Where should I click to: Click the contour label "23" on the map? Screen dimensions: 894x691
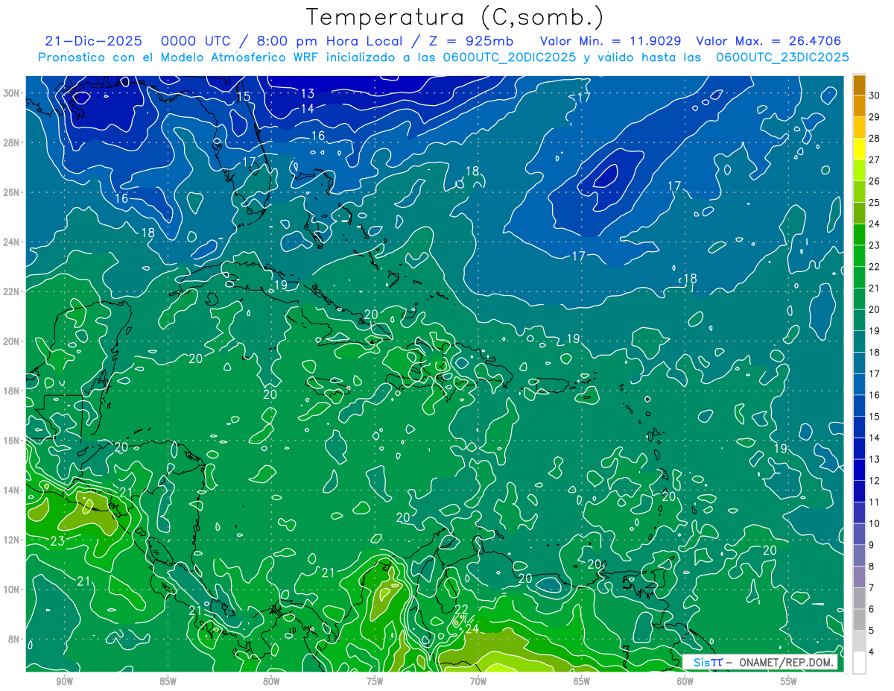57,541
